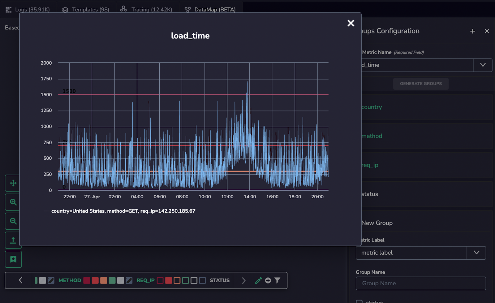Open the metric label dropdown

click(x=476, y=253)
